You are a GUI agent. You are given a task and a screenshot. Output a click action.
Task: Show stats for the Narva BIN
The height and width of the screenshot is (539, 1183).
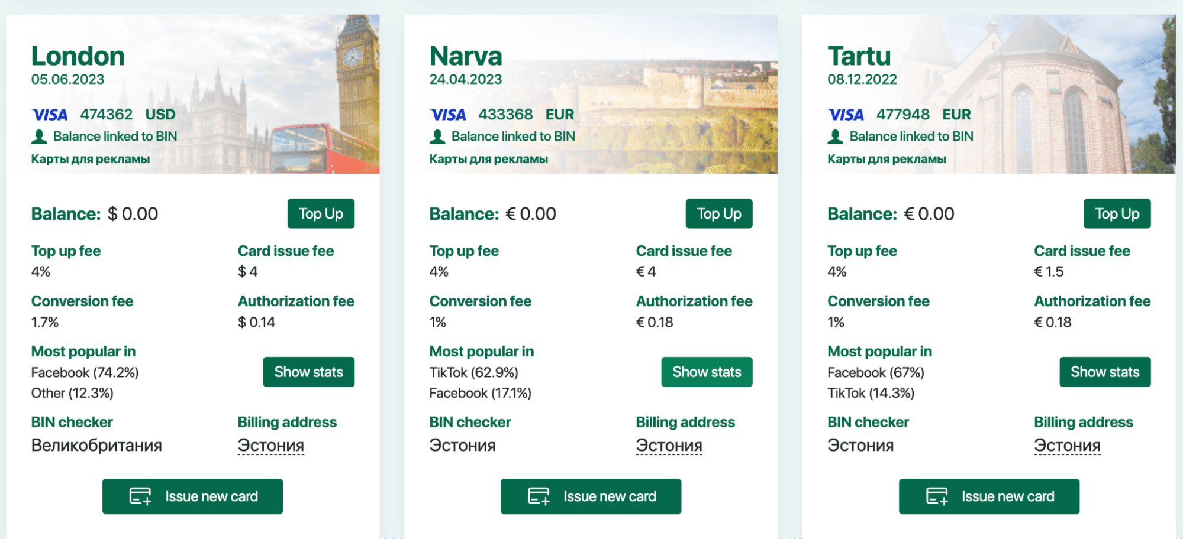point(707,372)
